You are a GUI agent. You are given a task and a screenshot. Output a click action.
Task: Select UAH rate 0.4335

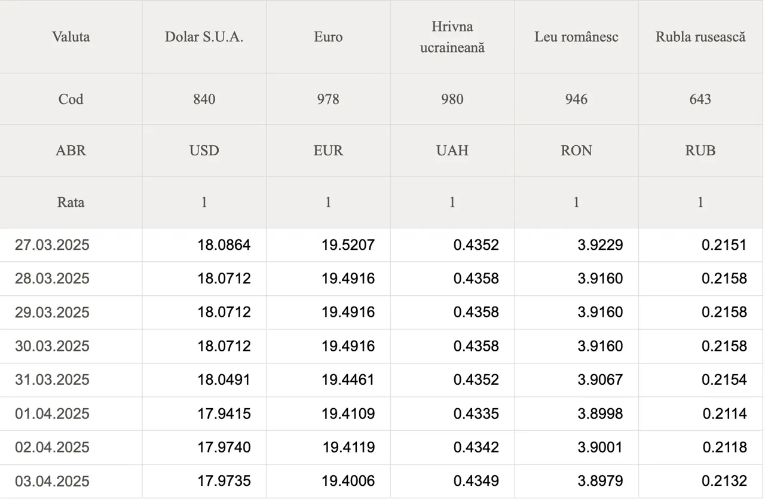(x=476, y=414)
